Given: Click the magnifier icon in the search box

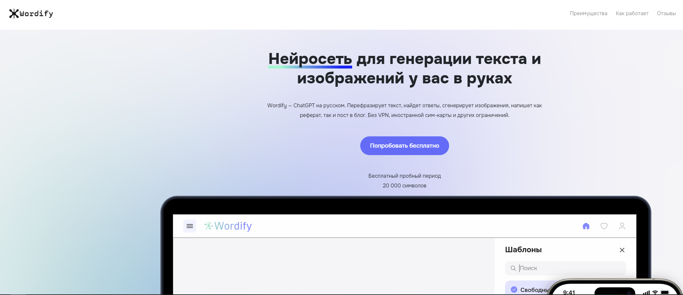Looking at the screenshot, I should (x=513, y=268).
